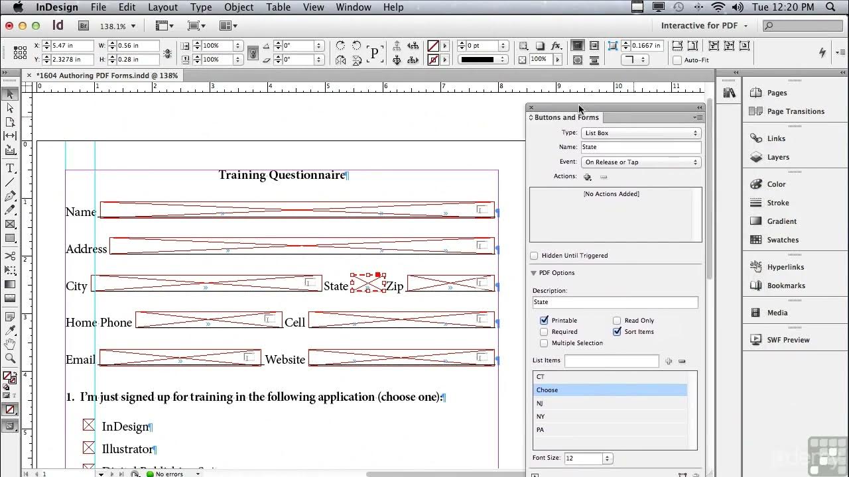Select the Rectangle Frame tool
The width and height of the screenshot is (849, 477).
click(x=10, y=224)
